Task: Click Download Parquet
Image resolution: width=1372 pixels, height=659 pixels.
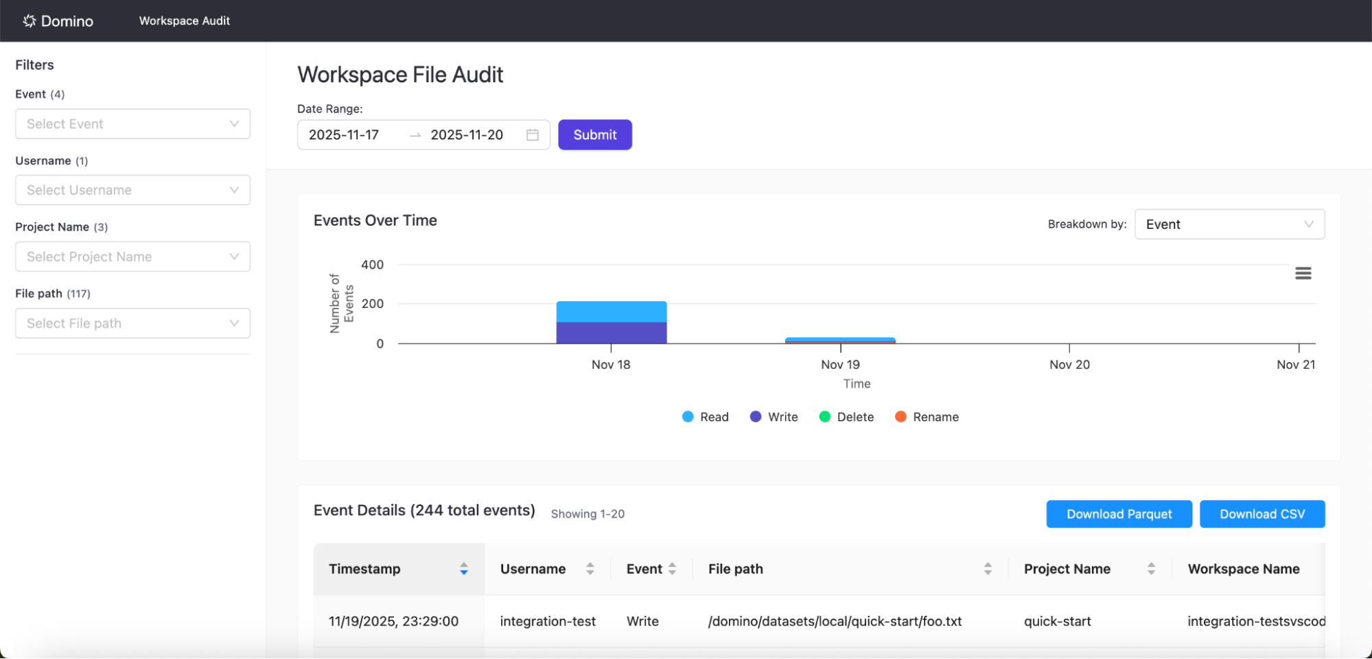Action: 1119,514
